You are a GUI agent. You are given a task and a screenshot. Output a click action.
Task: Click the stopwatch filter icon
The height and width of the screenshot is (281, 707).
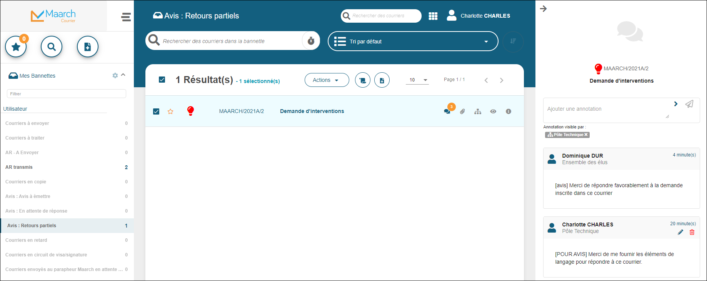coord(311,41)
